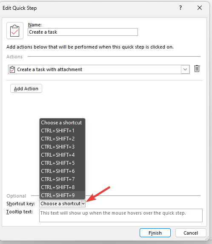Click the Add Action button
Image resolution: width=212 pixels, height=244 pixels.
click(x=26, y=89)
